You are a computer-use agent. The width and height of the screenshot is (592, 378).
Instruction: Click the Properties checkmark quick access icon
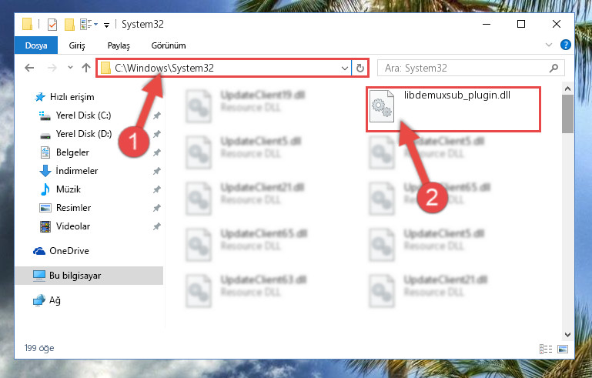[x=52, y=25]
